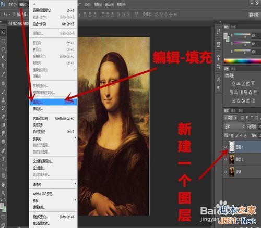The image size is (261, 228).
Task: Select the Rectangle shape tool
Action: tap(3, 175)
